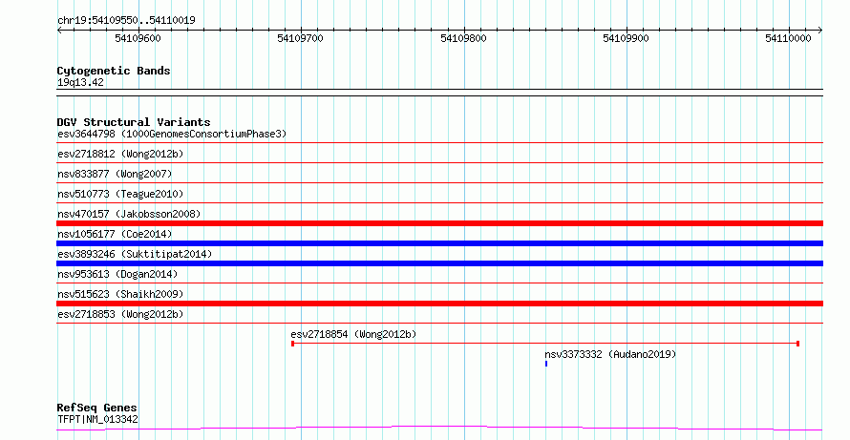This screenshot has height=440, width=850.
Task: Click the Cytogenetic Bands track heading
Action: (114, 71)
